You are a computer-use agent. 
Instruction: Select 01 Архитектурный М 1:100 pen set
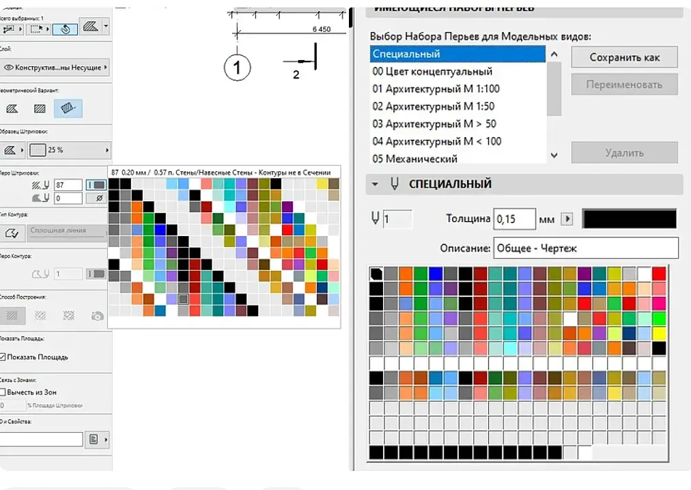[x=457, y=89]
